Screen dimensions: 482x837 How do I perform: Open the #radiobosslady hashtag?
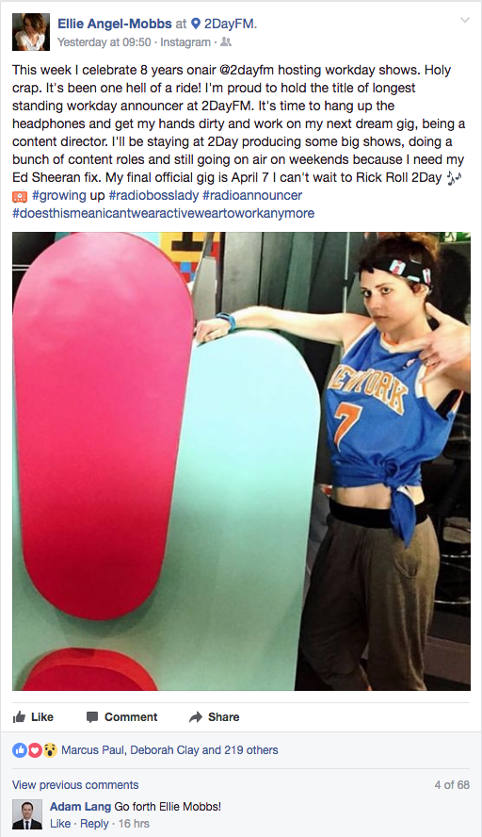153,195
